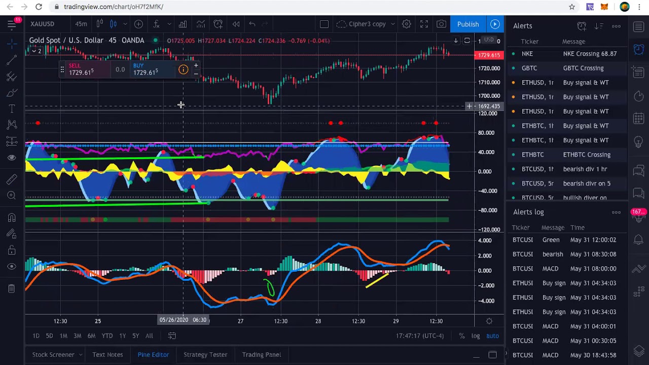The height and width of the screenshot is (365, 649).
Task: Open notifications bell in right sidebar
Action: click(639, 239)
